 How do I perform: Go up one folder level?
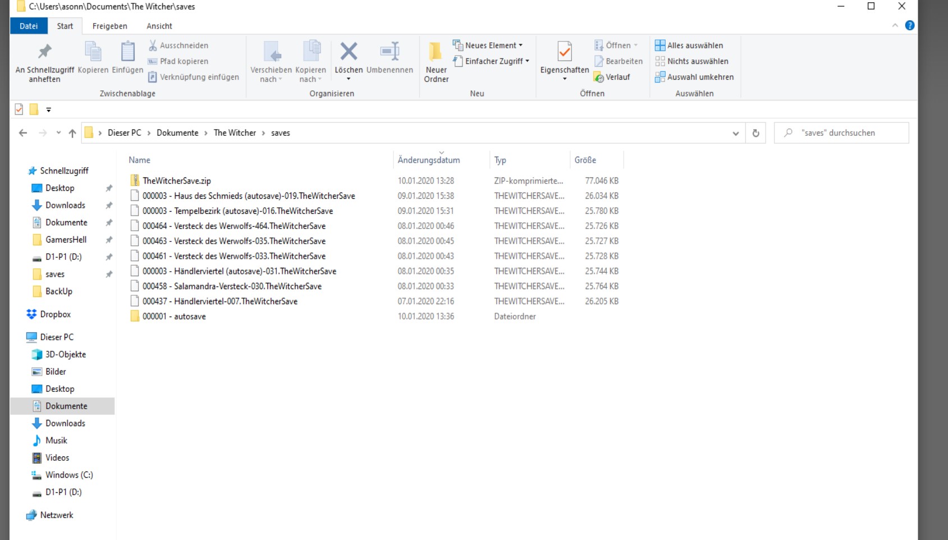tap(72, 133)
